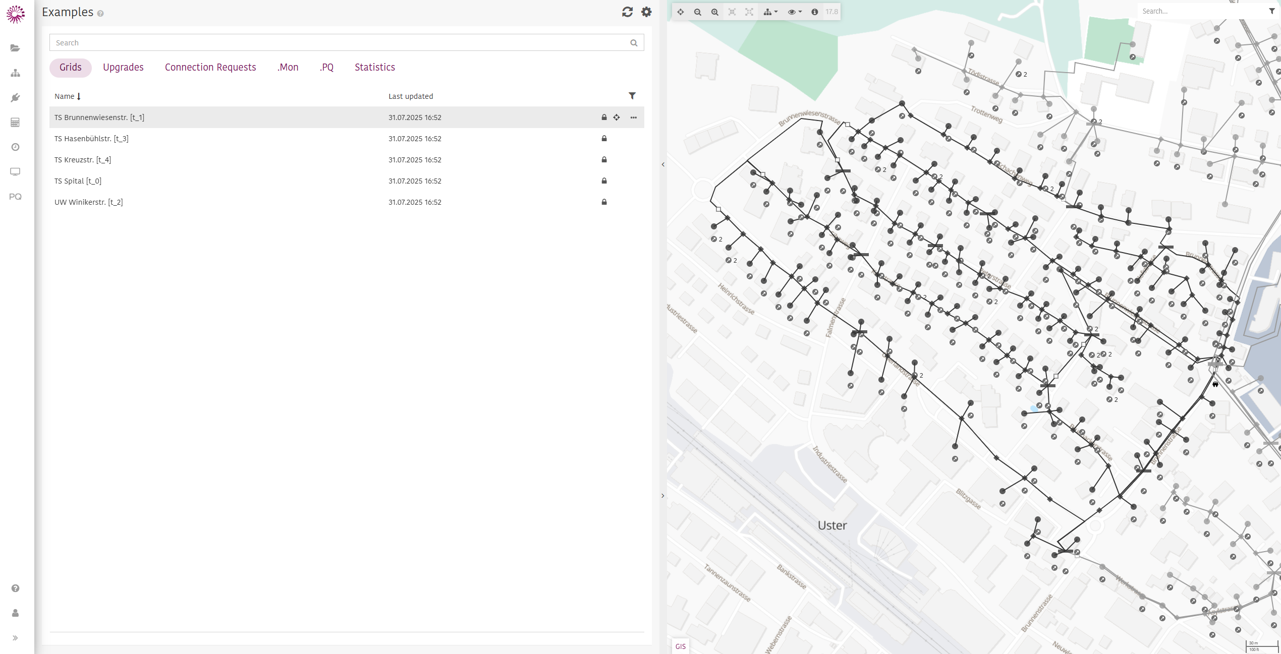This screenshot has width=1281, height=654.
Task: Switch to the .PQ tab
Action: tap(326, 68)
